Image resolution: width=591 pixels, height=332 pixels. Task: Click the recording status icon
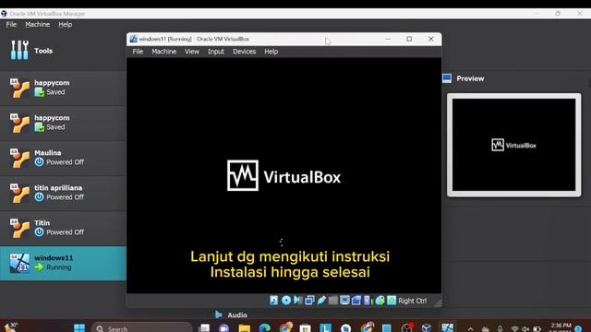click(356, 301)
